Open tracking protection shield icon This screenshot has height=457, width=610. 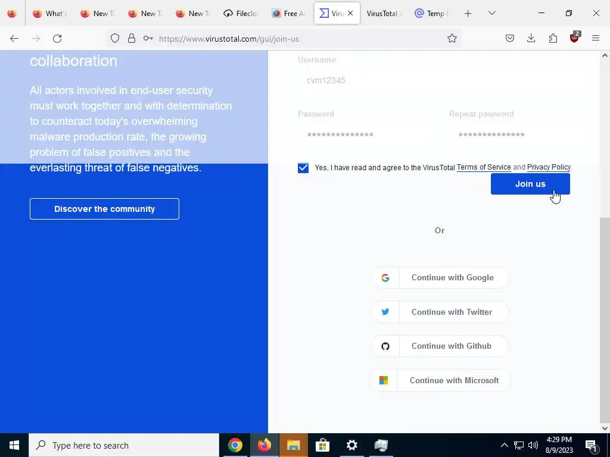coord(115,39)
